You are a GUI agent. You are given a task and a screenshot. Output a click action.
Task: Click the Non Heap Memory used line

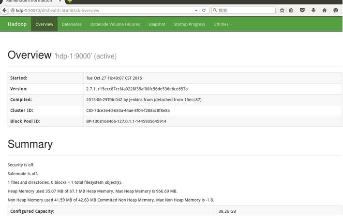pyautogui.click(x=111, y=200)
